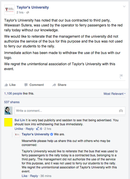Attach photo using camera icon in comment box
This screenshot has width=130, height=179.
(x=121, y=111)
